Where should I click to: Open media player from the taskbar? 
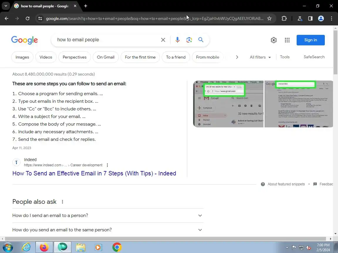[x=98, y=247]
